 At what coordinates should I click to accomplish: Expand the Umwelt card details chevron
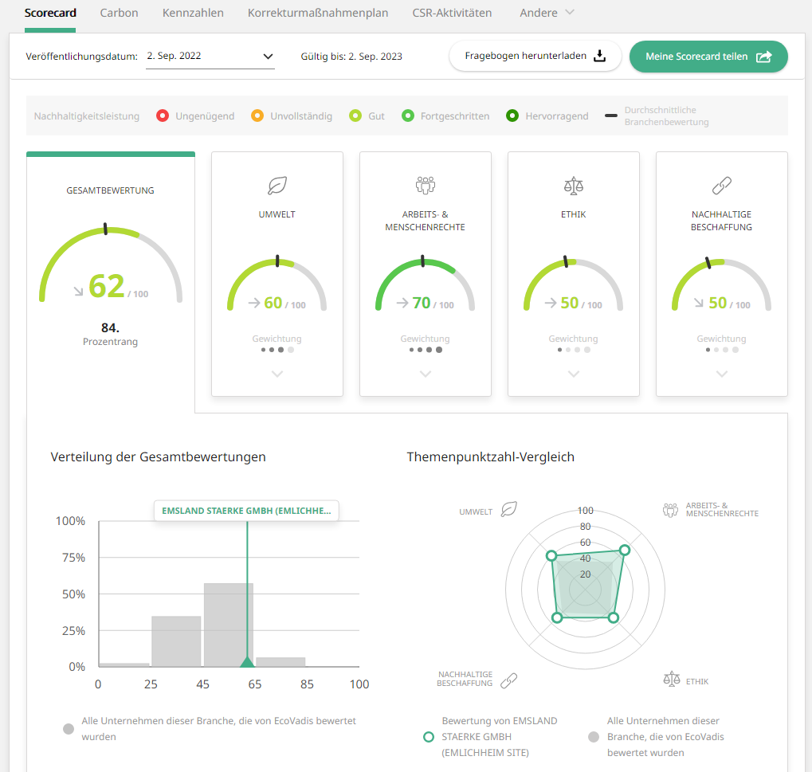pos(277,374)
